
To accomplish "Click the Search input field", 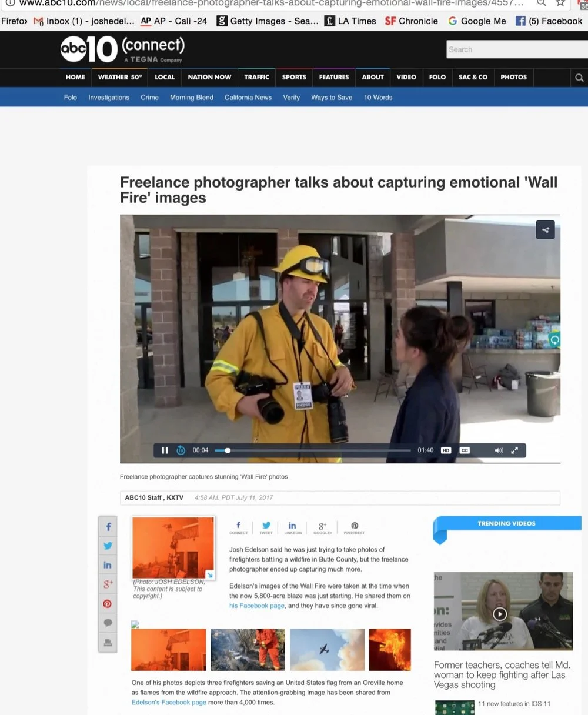I will click(x=517, y=50).
